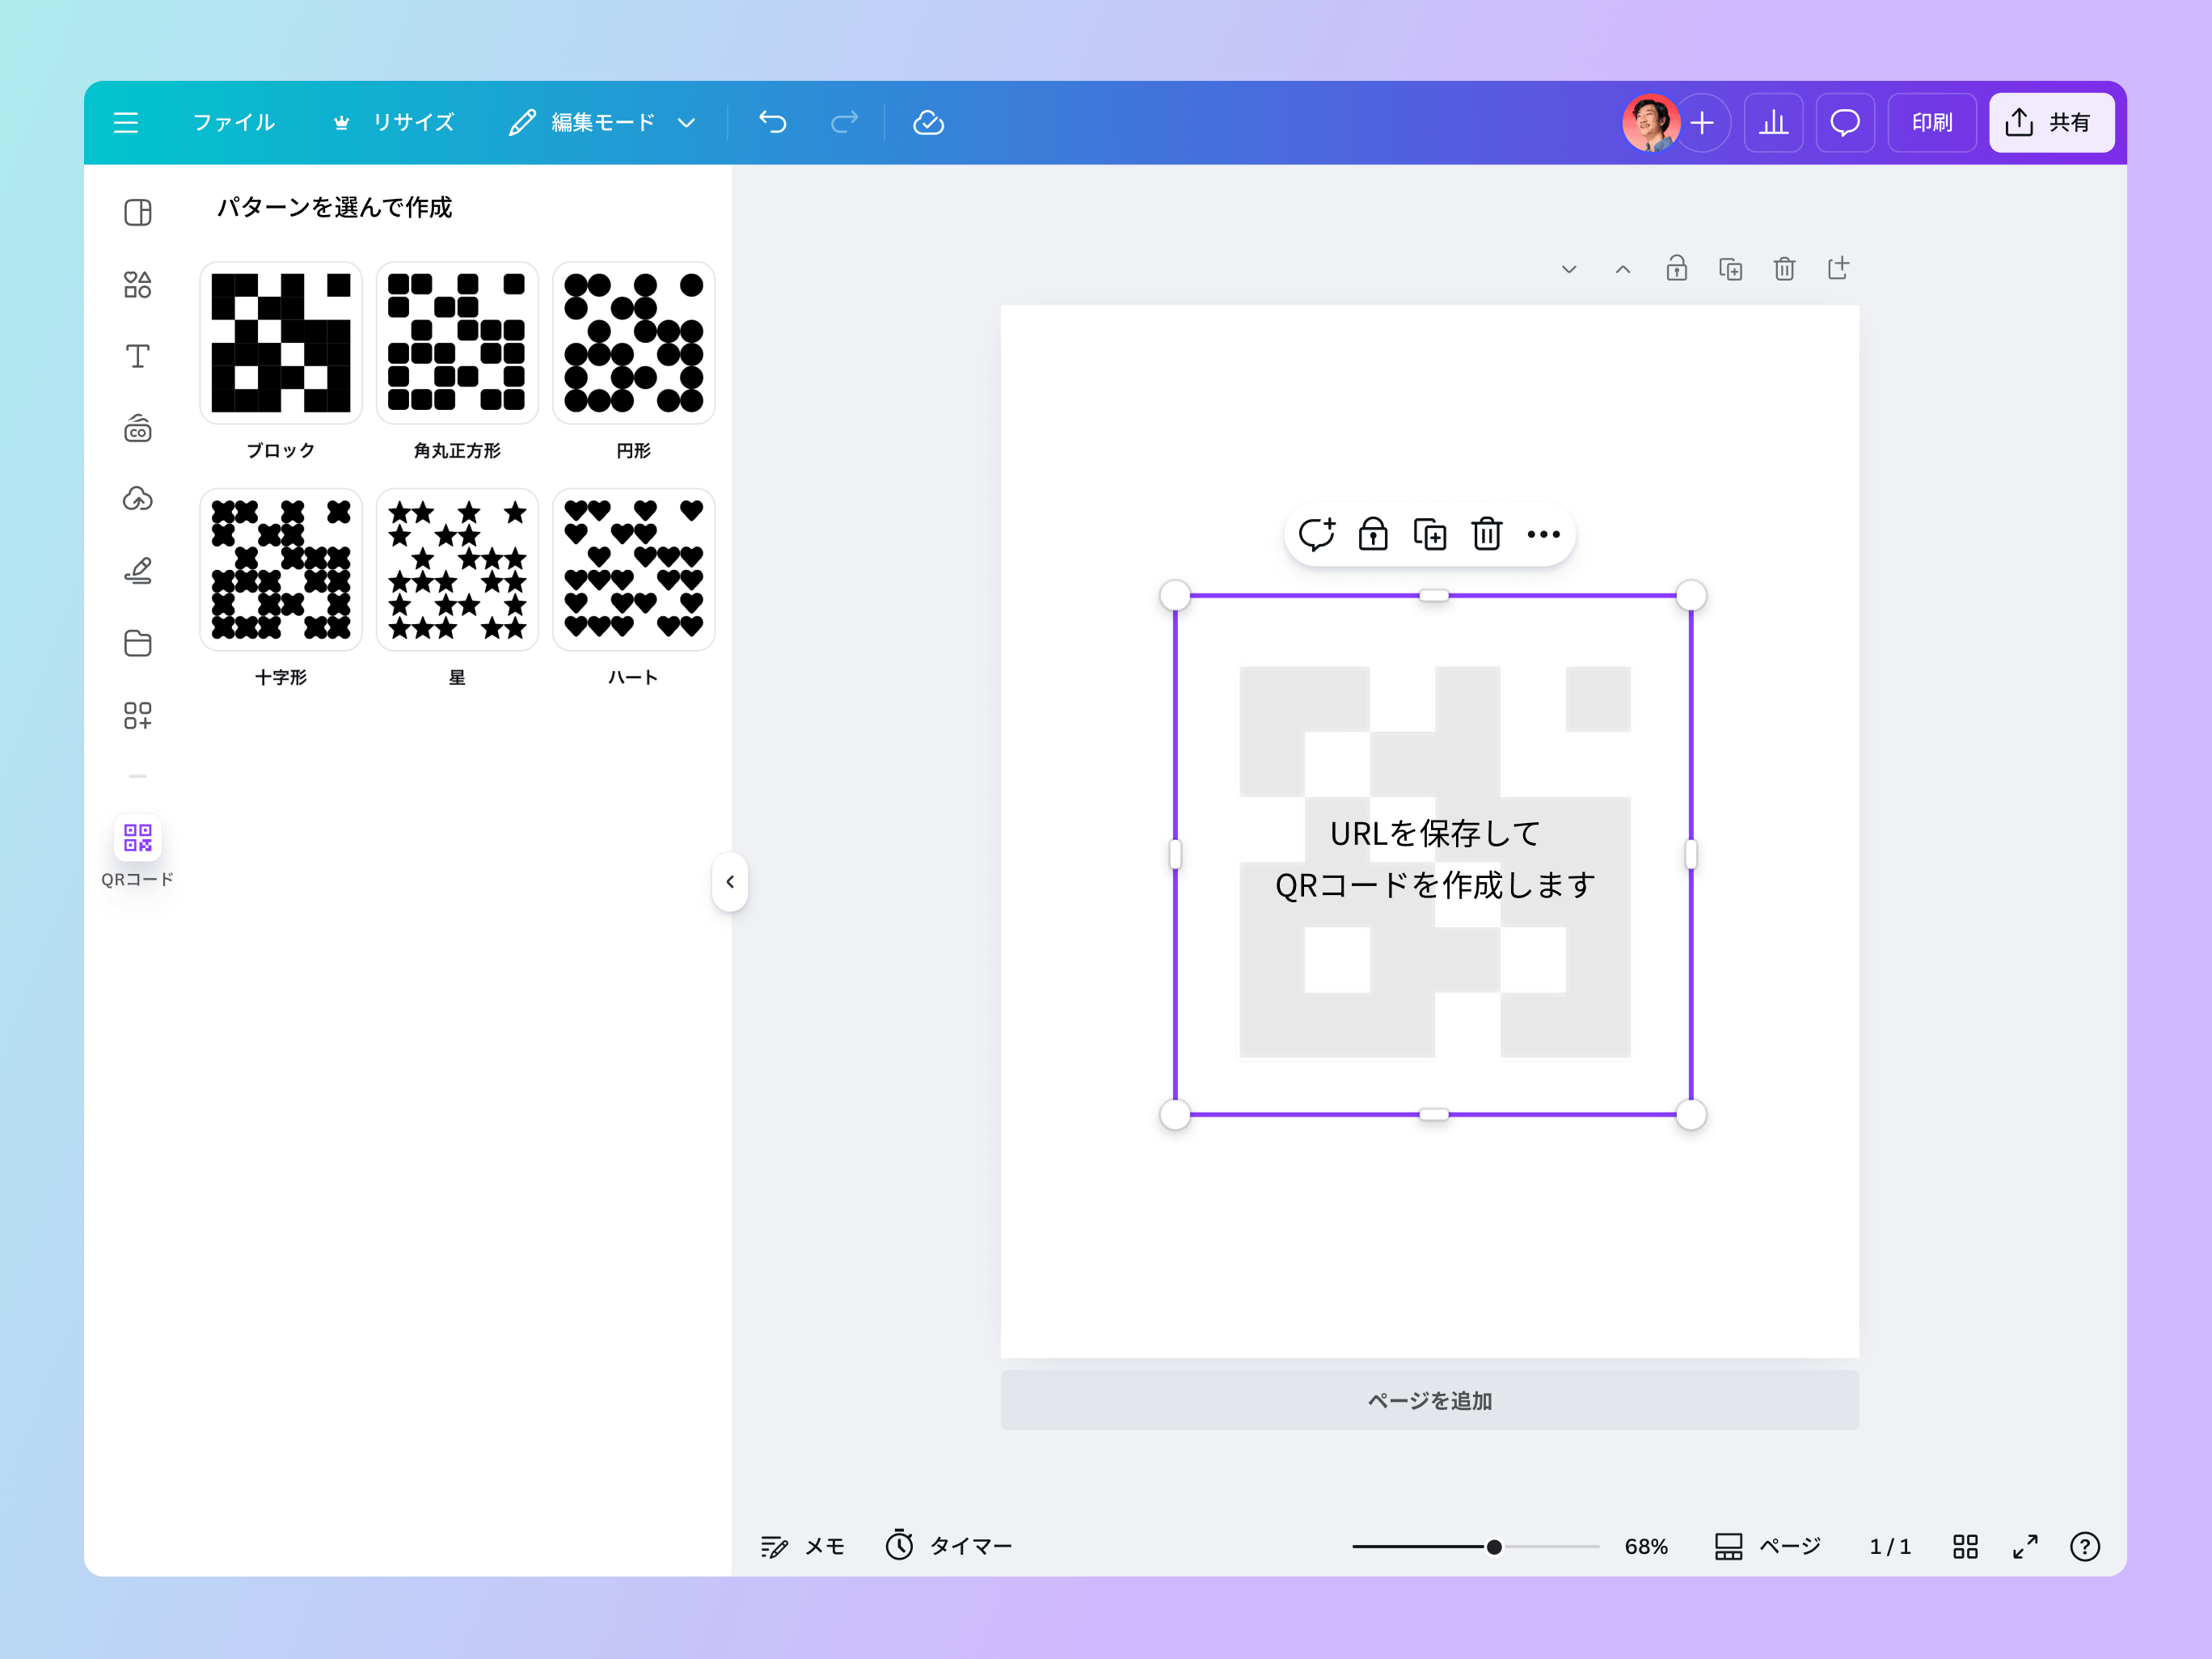Choose the 星 QR pattern
2212x1659 pixels.
click(x=457, y=570)
